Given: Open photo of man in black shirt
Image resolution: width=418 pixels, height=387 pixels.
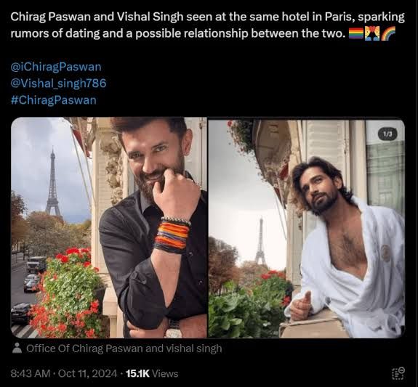Looking at the screenshot, I should 109,228.
